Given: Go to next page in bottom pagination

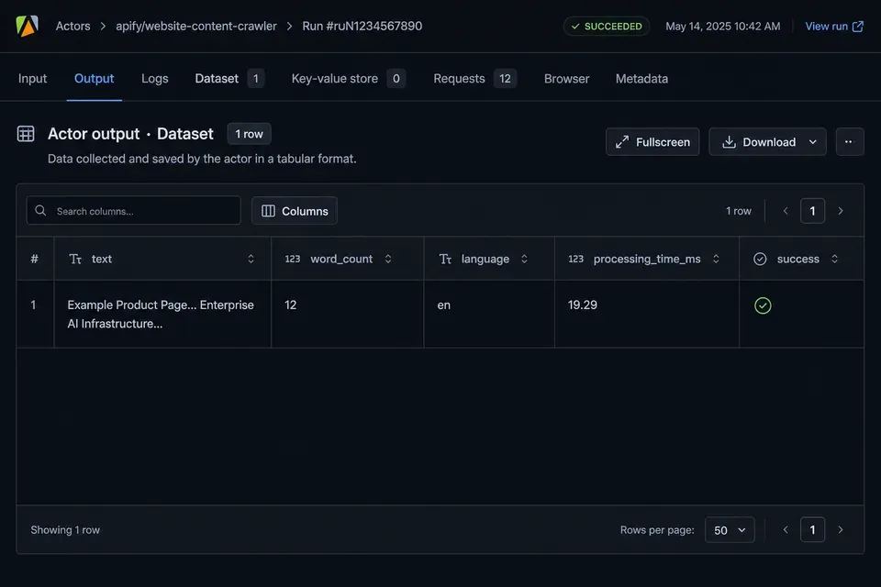Looking at the screenshot, I should click(841, 530).
